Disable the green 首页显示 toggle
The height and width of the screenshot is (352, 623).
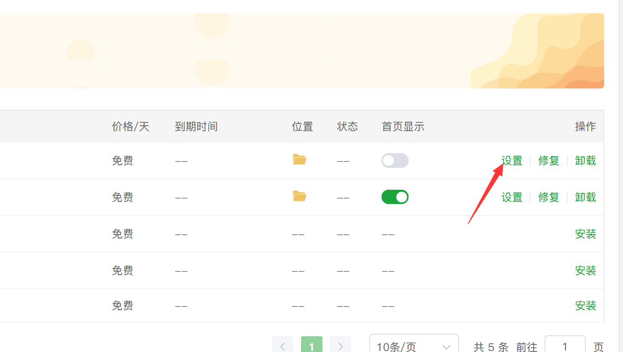click(x=395, y=197)
